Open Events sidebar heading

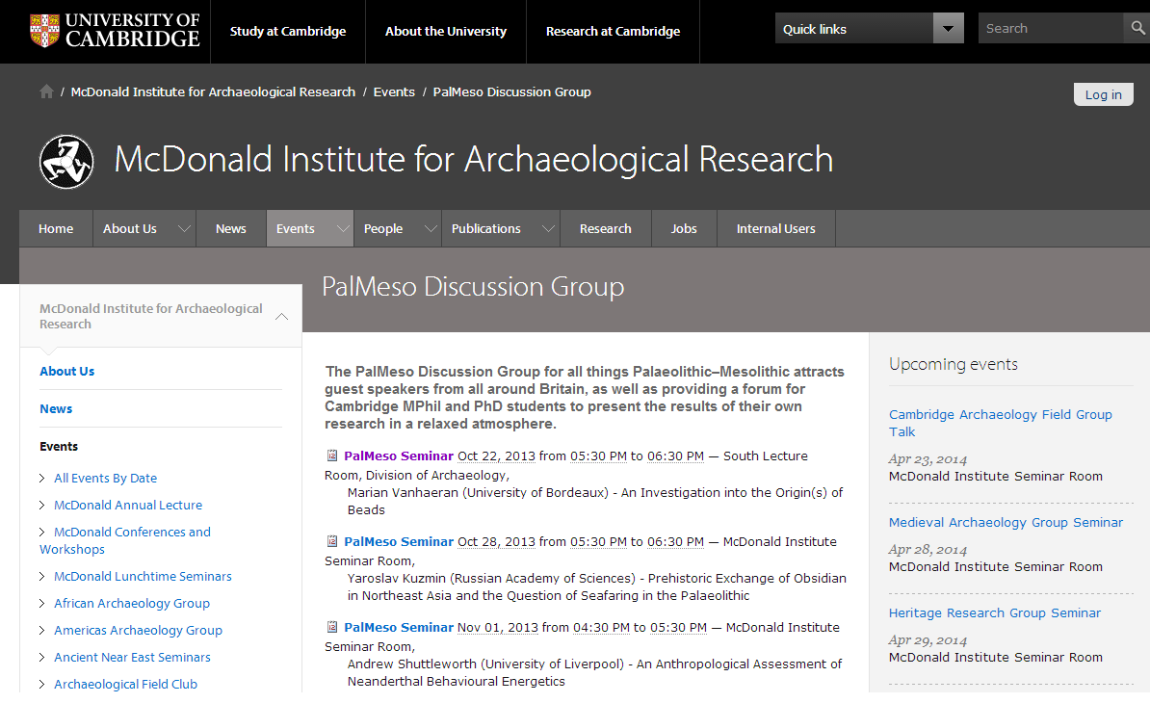59,446
